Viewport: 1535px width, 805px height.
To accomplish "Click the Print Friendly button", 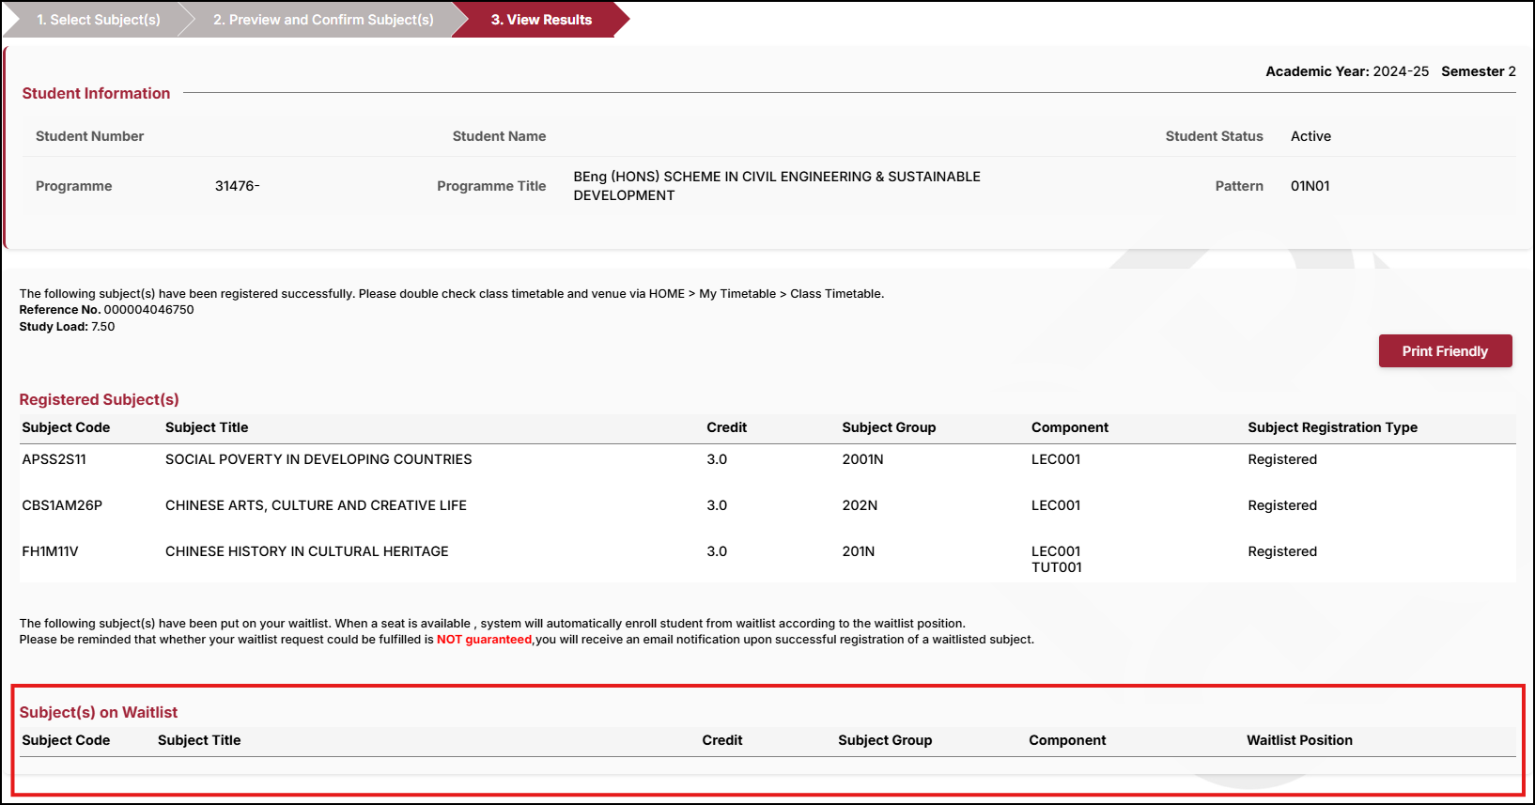I will (1444, 351).
